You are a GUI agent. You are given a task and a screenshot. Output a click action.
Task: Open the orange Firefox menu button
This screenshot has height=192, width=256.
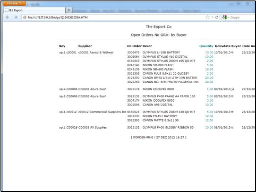14,3
